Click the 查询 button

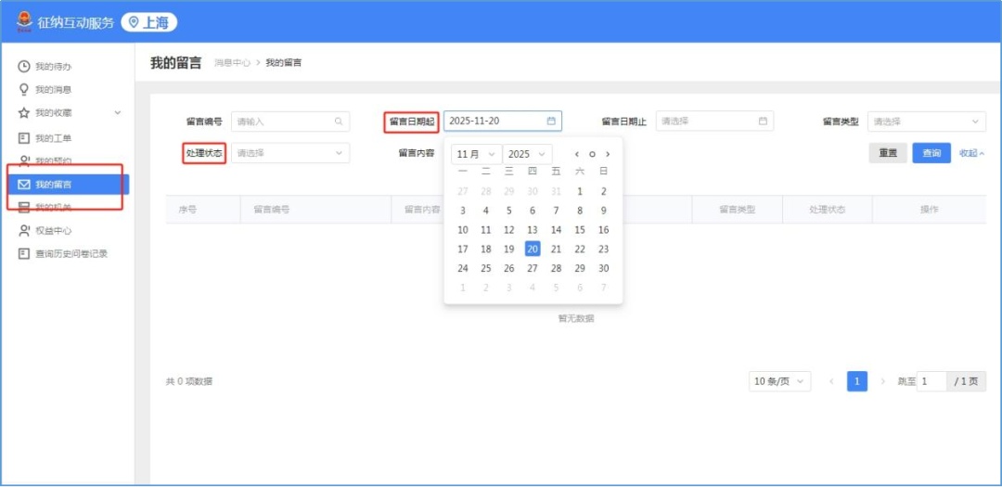coord(931,153)
